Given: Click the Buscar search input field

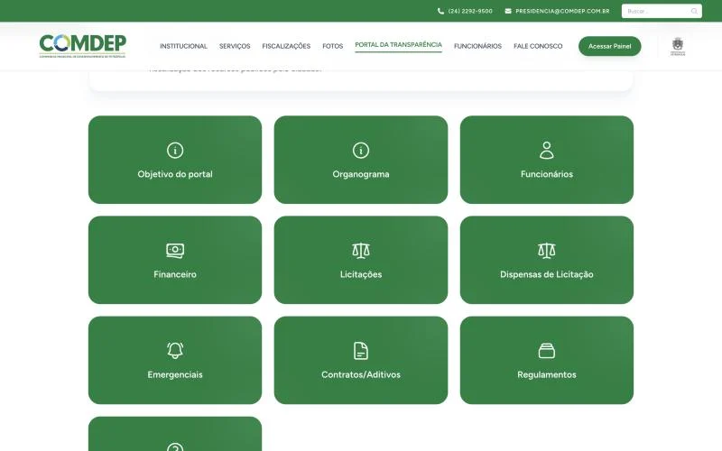Looking at the screenshot, I should 662,11.
